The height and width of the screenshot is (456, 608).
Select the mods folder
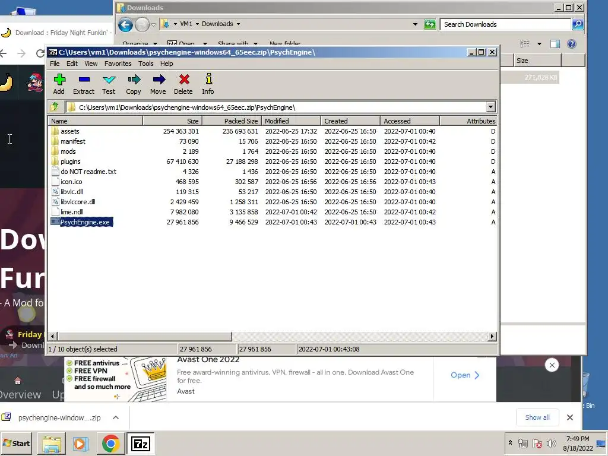pos(68,151)
